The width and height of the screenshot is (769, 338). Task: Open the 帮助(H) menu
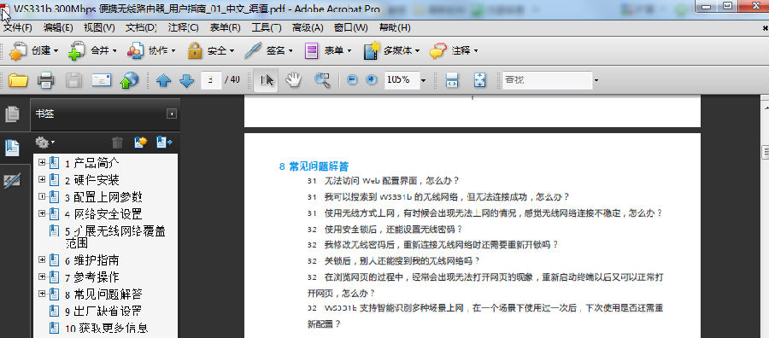(395, 28)
